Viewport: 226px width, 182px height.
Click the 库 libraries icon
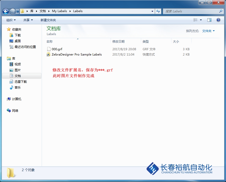(x=9, y=58)
